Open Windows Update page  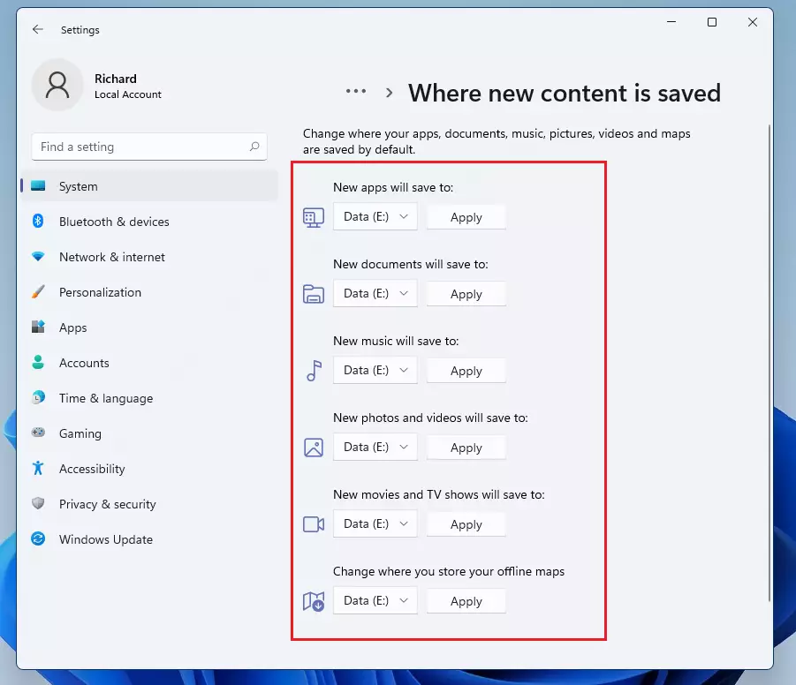[x=149, y=538]
